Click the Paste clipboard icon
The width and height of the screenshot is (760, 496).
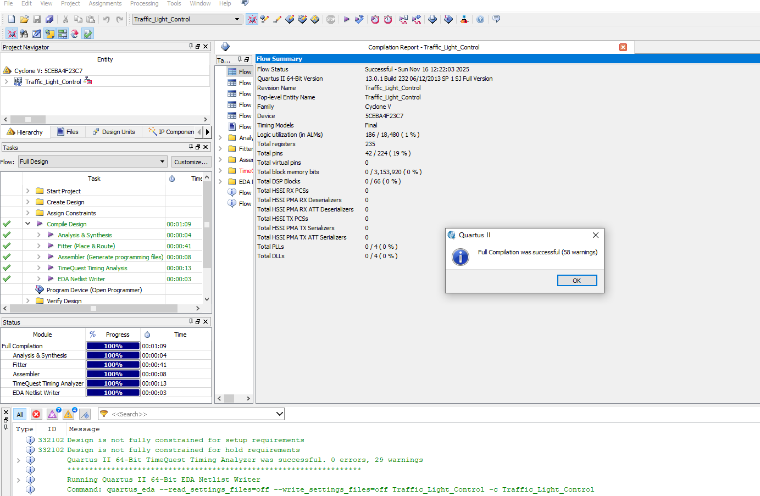91,19
